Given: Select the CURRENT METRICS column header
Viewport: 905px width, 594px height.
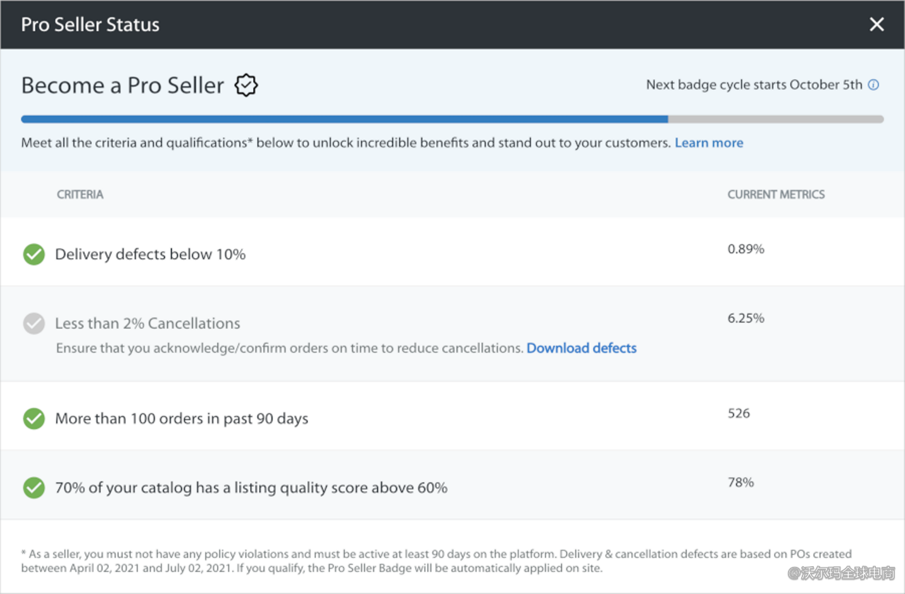Looking at the screenshot, I should pos(776,194).
